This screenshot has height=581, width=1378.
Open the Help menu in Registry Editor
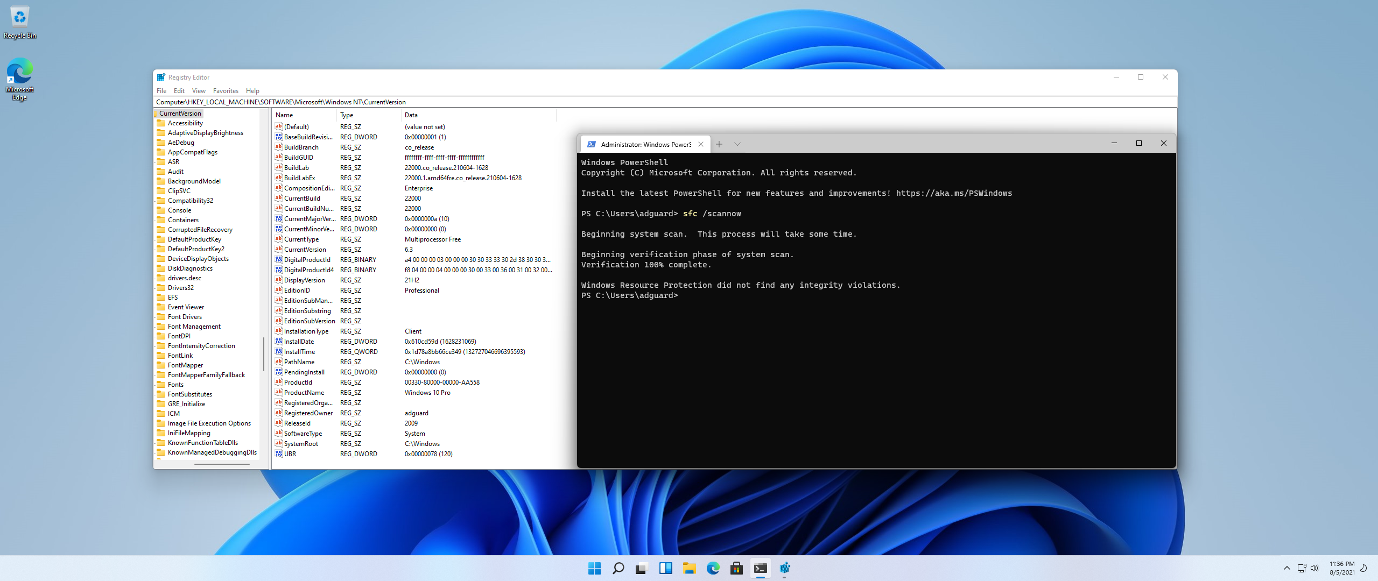click(x=252, y=91)
